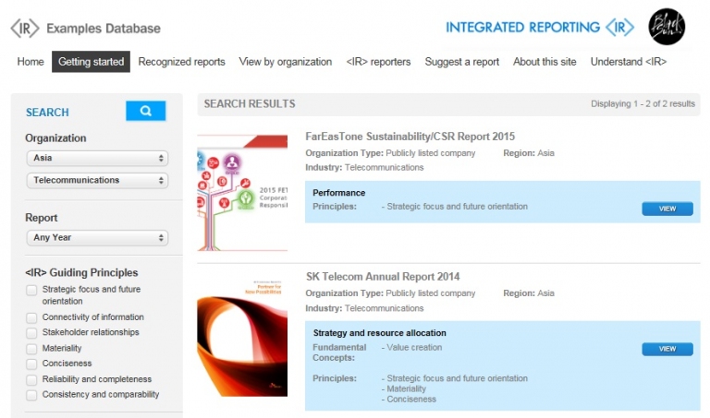Select Reliability and completeness checkbox
This screenshot has height=418, width=710.
click(x=31, y=379)
